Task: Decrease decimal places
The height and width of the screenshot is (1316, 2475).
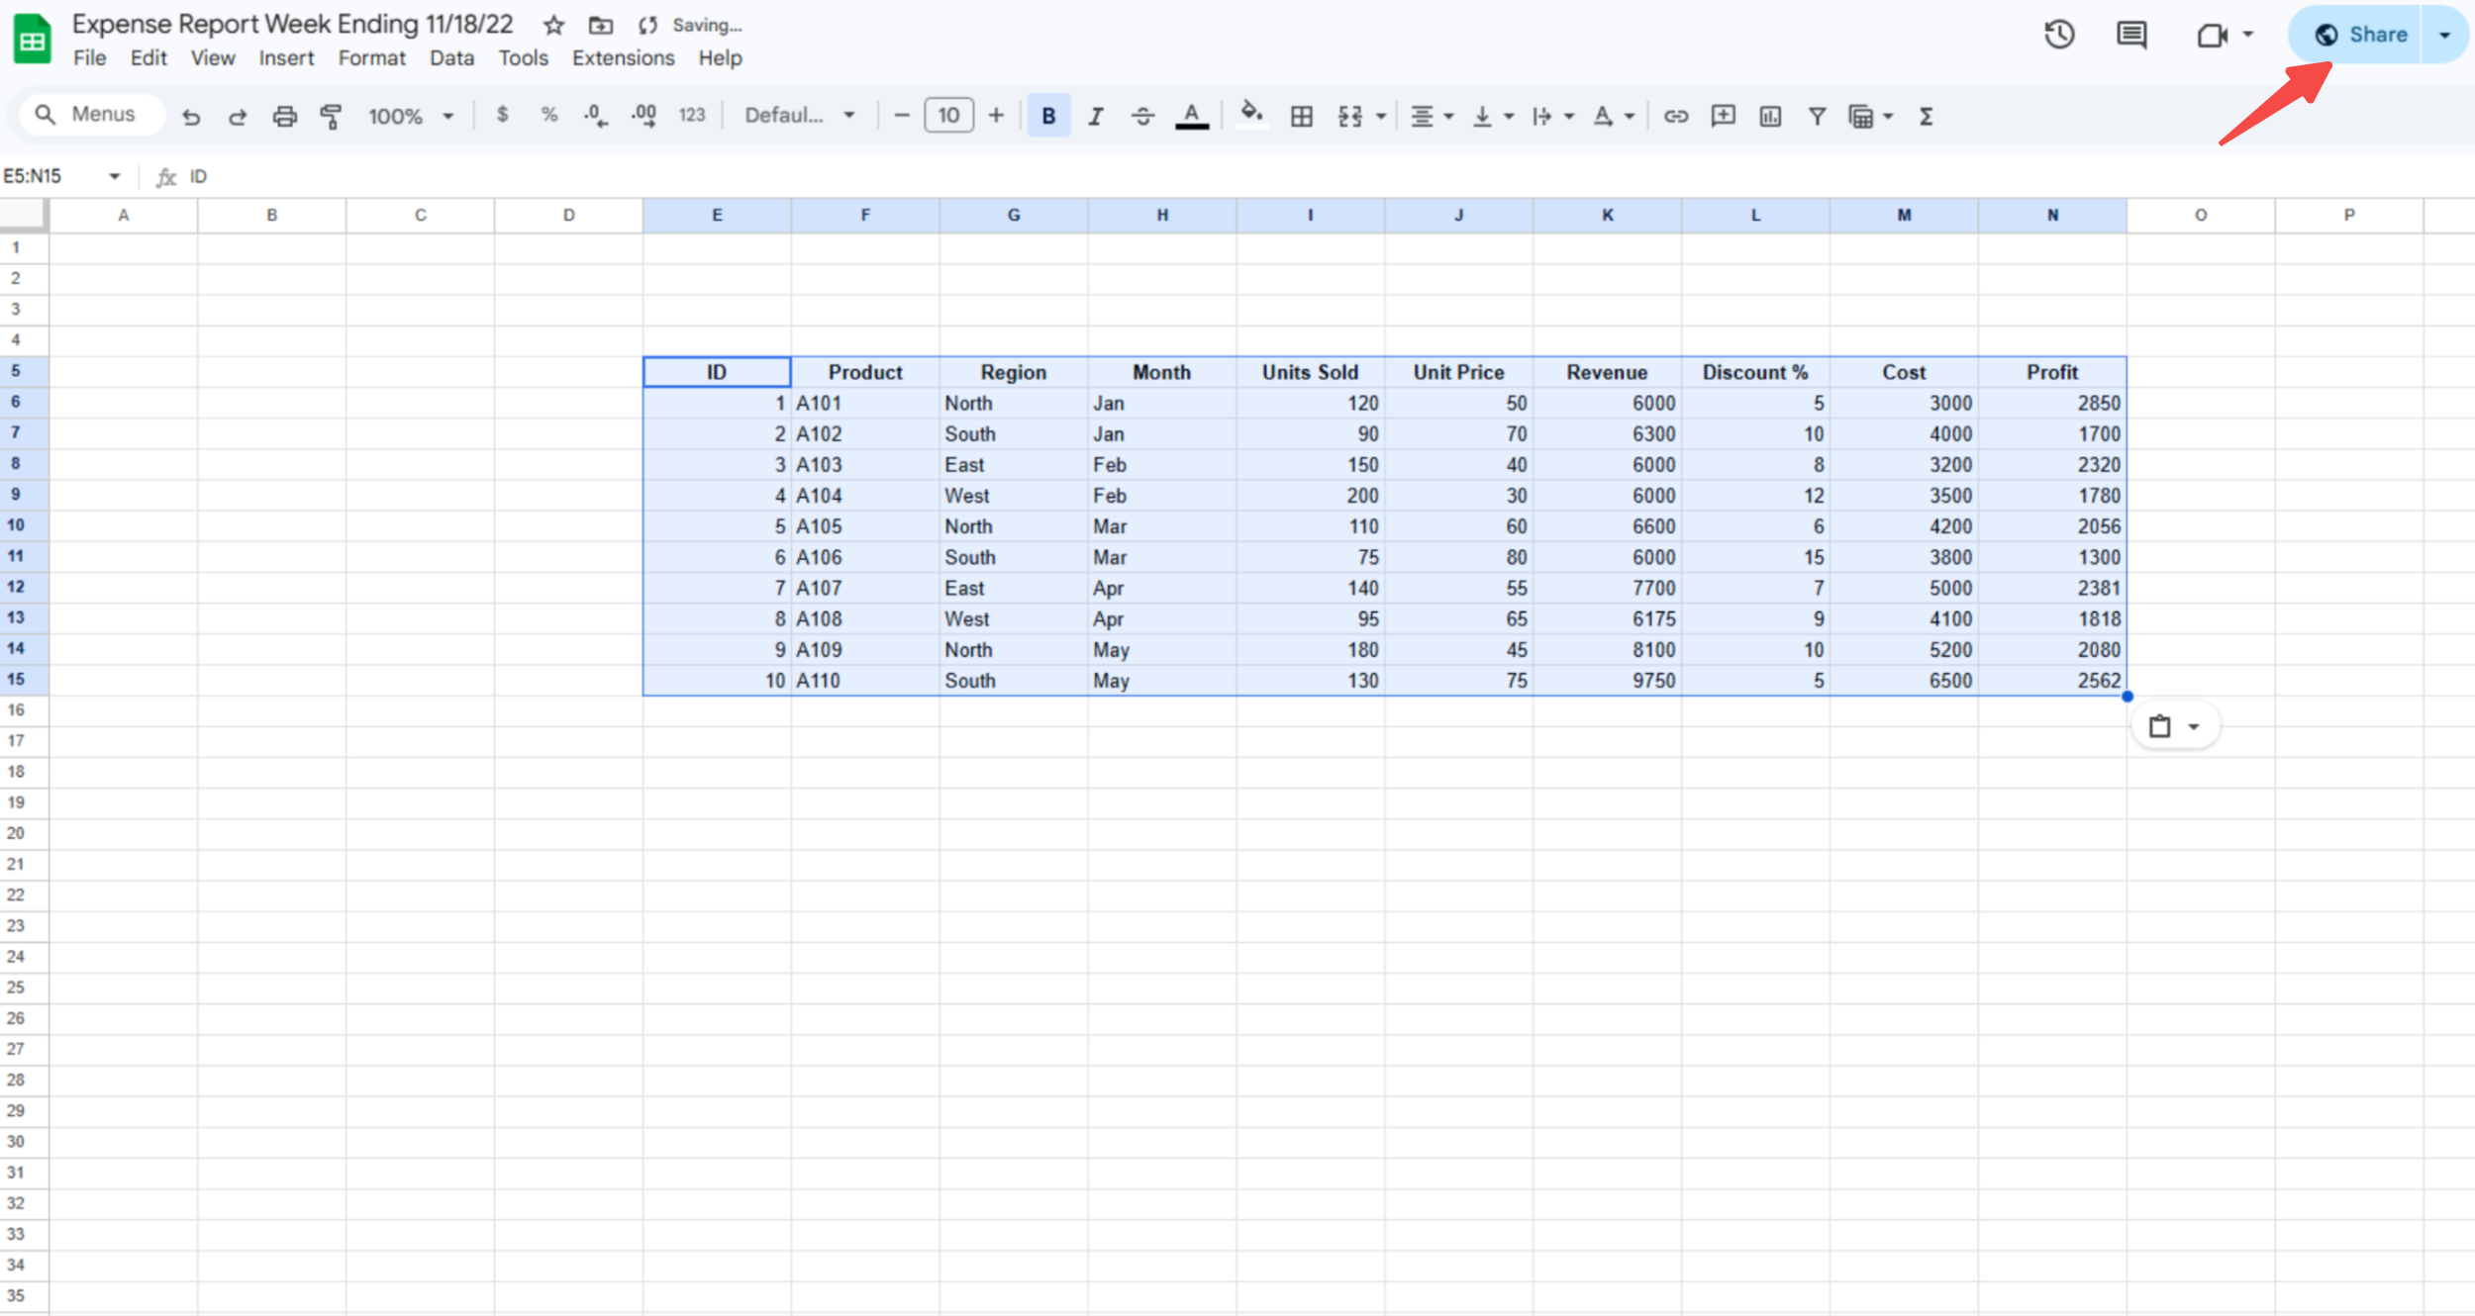Action: pos(596,116)
